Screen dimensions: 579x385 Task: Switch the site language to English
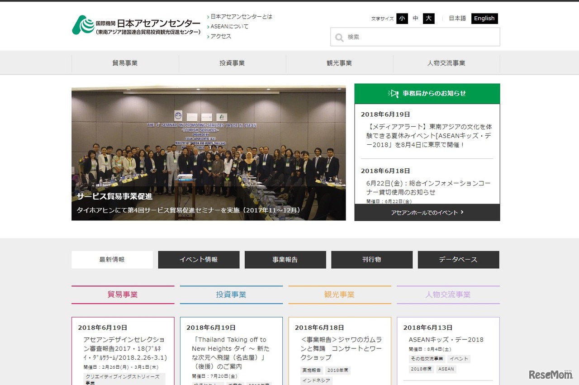pyautogui.click(x=484, y=19)
